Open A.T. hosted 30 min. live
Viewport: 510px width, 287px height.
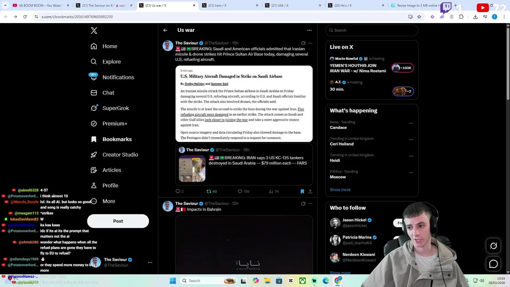point(372,87)
